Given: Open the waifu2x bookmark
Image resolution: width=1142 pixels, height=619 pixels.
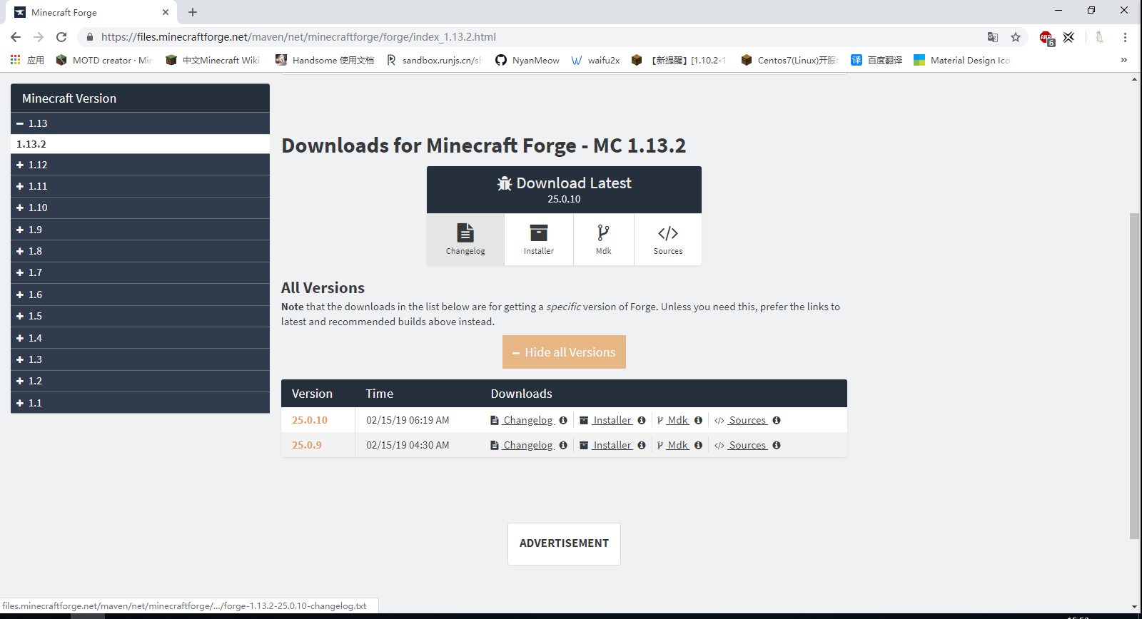Looking at the screenshot, I should click(x=595, y=60).
